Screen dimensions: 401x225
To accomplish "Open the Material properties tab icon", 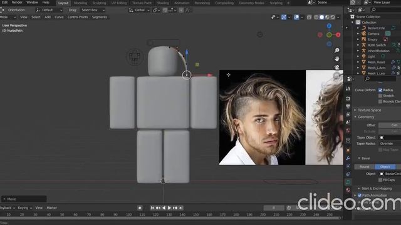I will [x=348, y=190].
